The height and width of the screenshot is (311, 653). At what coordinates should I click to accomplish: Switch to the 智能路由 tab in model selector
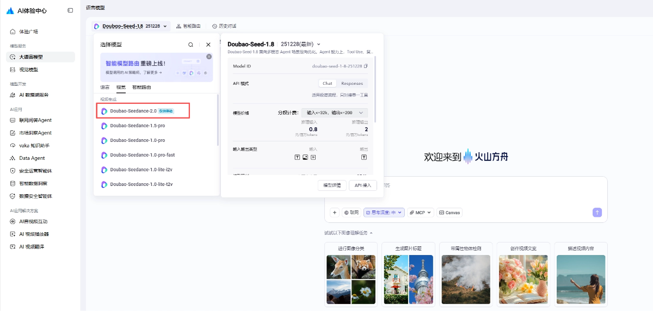(x=141, y=88)
